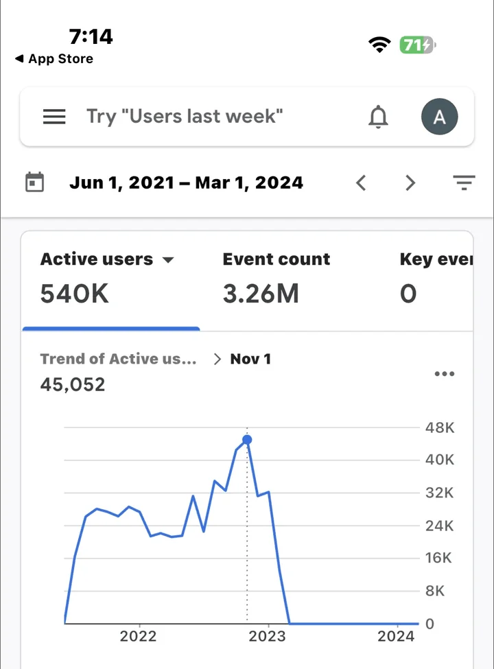This screenshot has width=494, height=669.
Task: Select the Active users metric tab
Action: (111, 281)
